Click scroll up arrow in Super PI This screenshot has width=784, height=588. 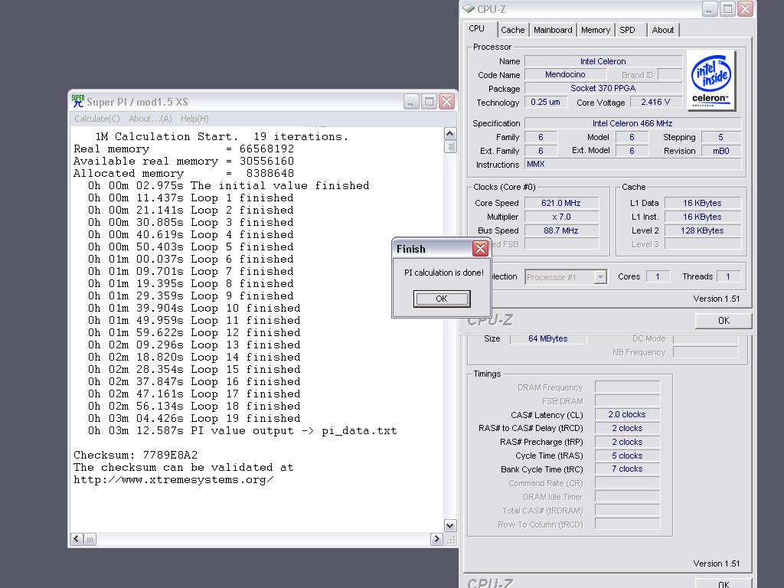click(x=449, y=134)
